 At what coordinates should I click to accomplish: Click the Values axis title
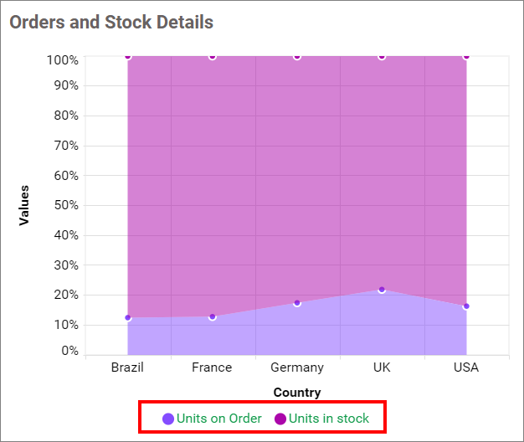pos(24,205)
